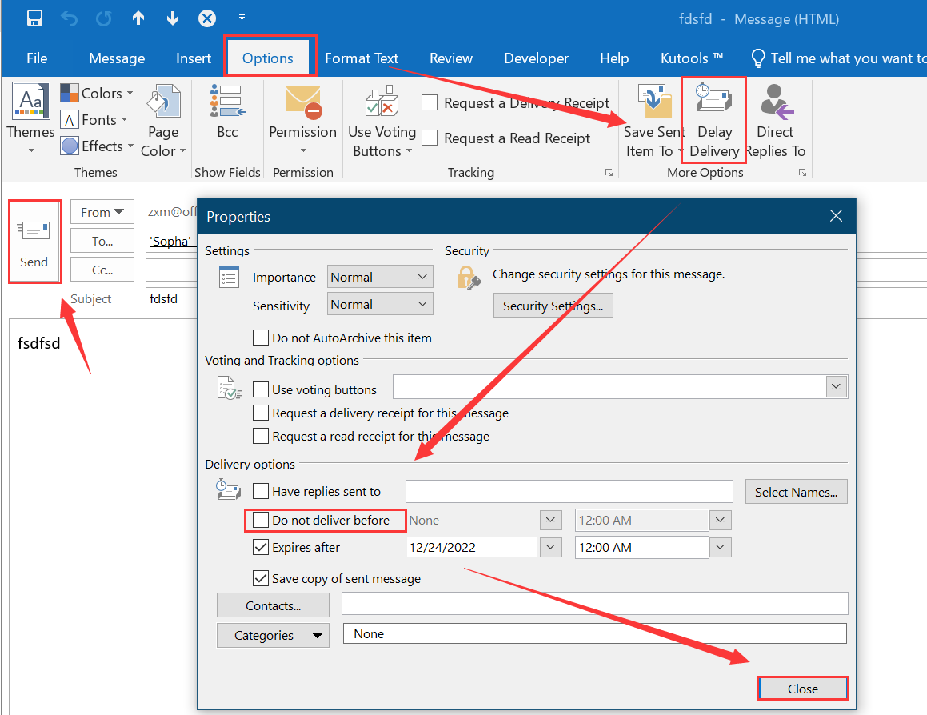Expand the expiration date picker

coord(550,547)
